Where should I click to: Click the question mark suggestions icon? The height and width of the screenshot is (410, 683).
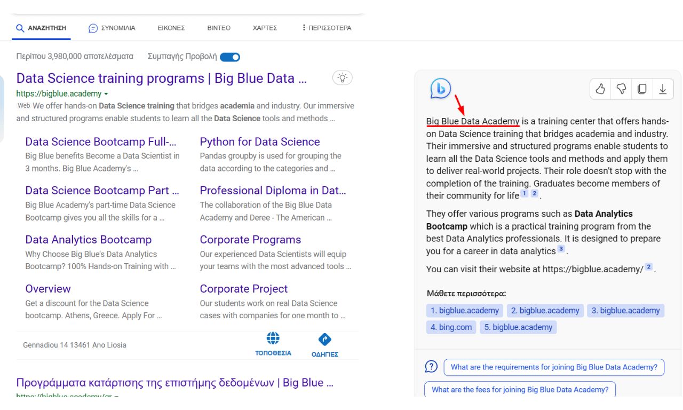coord(431,367)
